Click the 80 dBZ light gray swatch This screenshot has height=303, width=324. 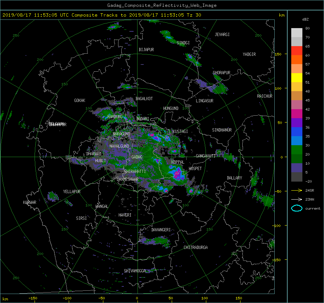[297, 32]
